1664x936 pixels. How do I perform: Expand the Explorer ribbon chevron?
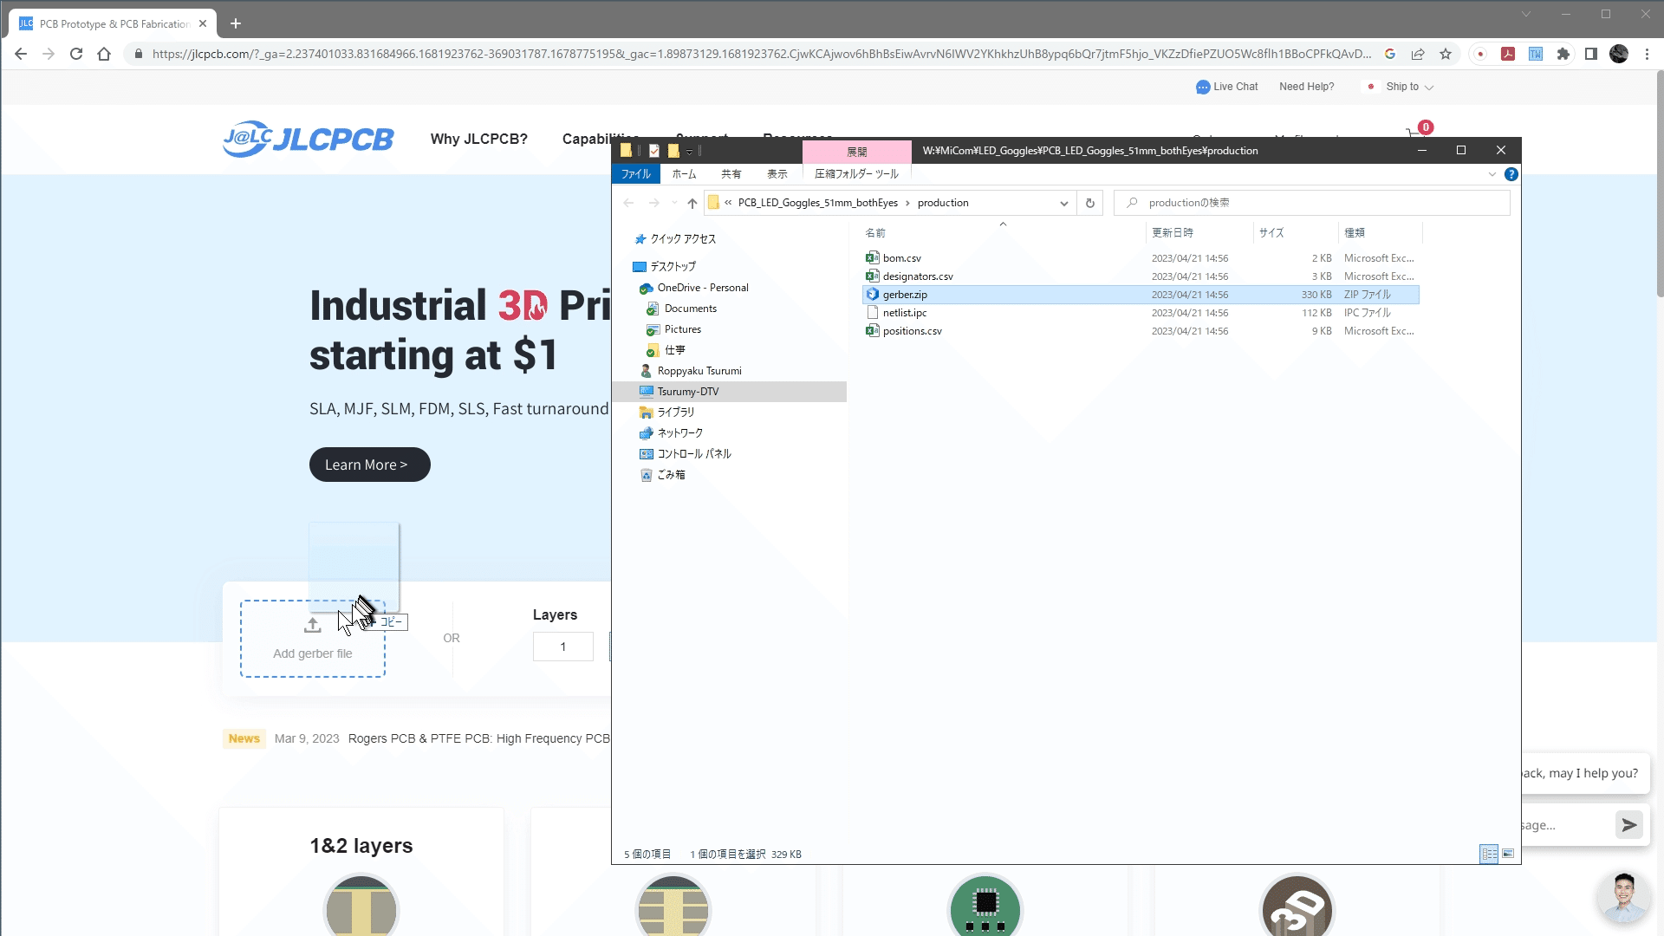point(1492,174)
